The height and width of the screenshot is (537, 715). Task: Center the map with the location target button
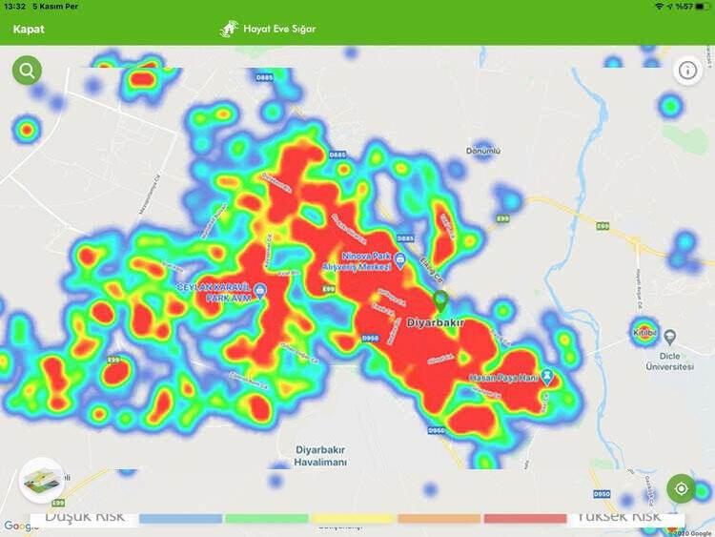click(681, 488)
